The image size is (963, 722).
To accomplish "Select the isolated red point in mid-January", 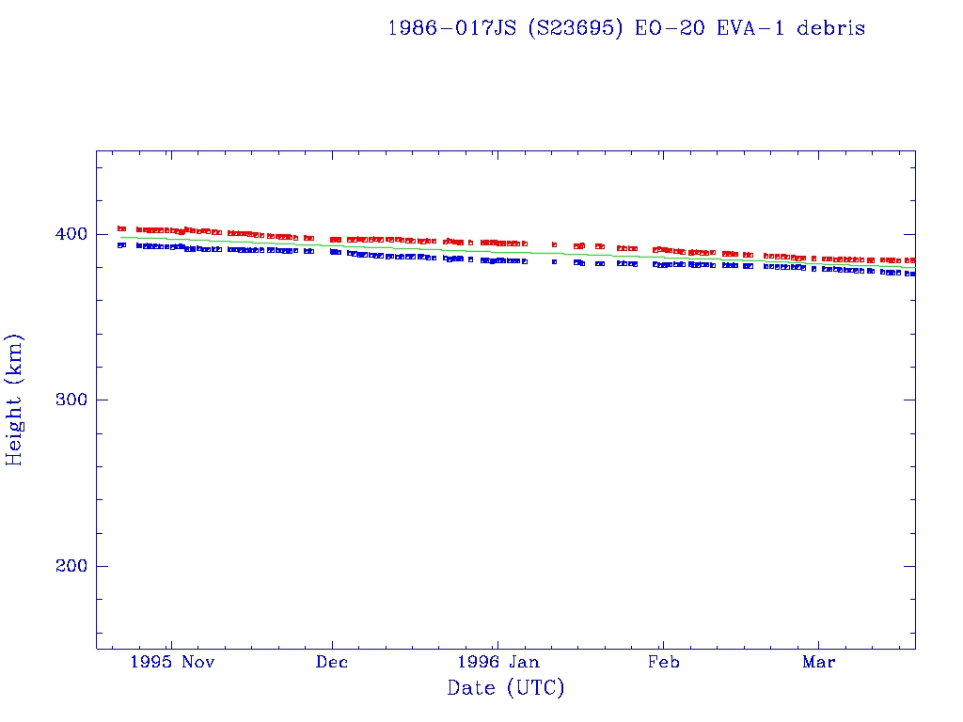I will click(x=555, y=244).
